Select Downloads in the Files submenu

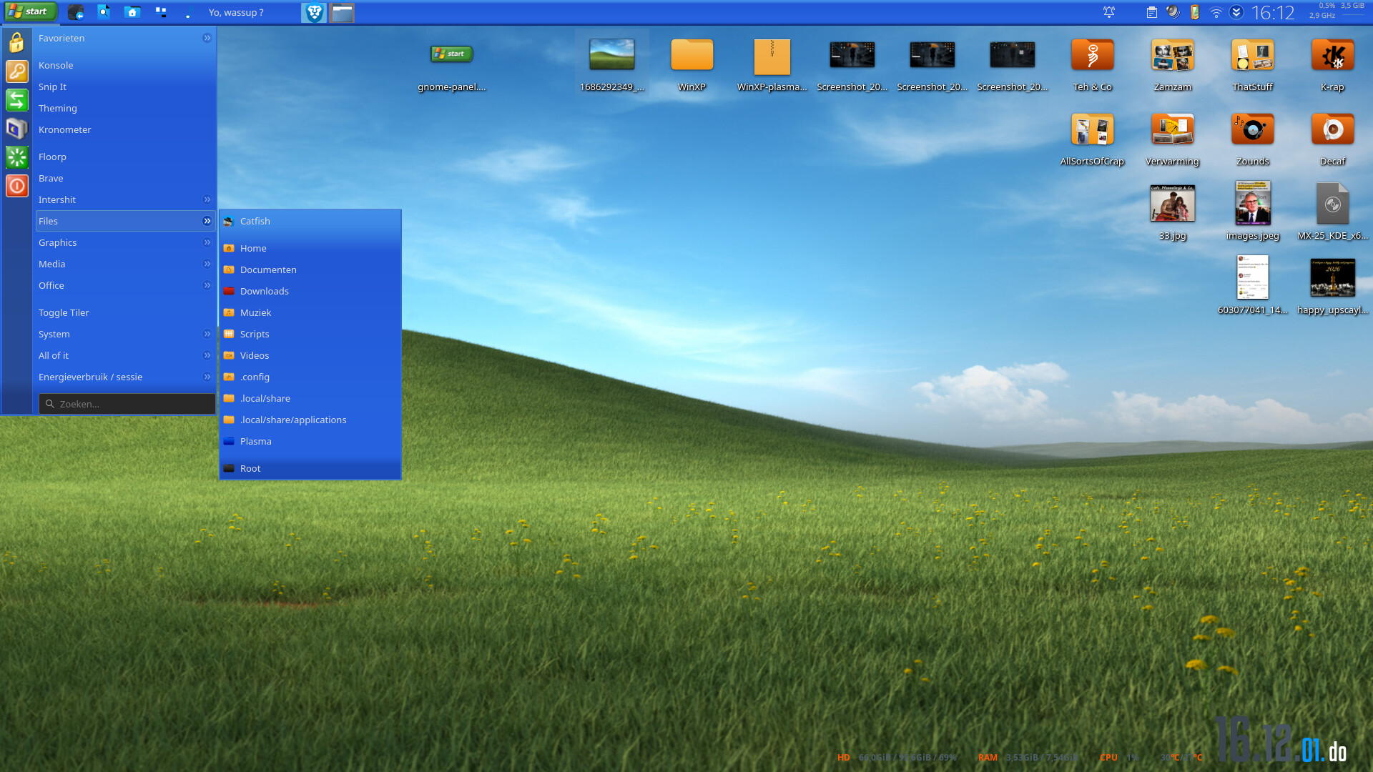click(265, 291)
